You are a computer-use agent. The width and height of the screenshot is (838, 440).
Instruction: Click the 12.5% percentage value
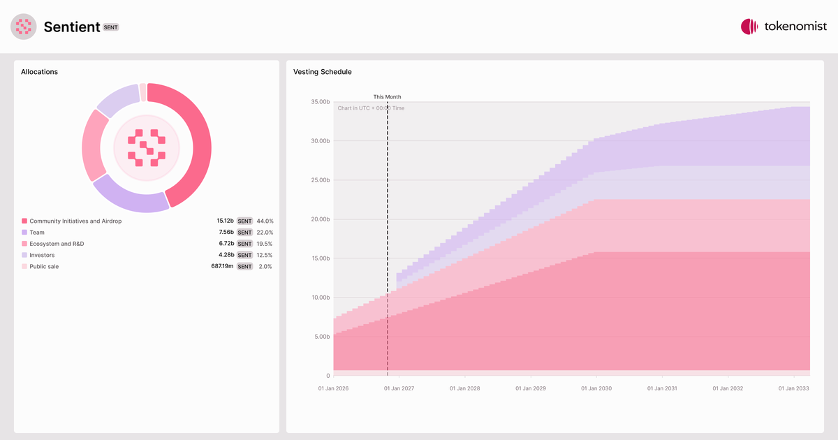pos(265,255)
